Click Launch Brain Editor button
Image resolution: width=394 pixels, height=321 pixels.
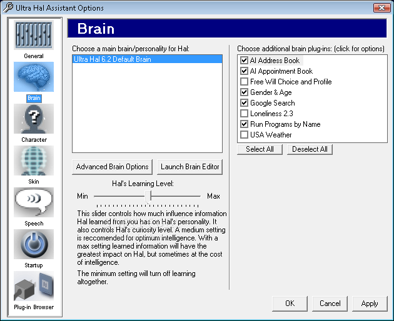(189, 167)
